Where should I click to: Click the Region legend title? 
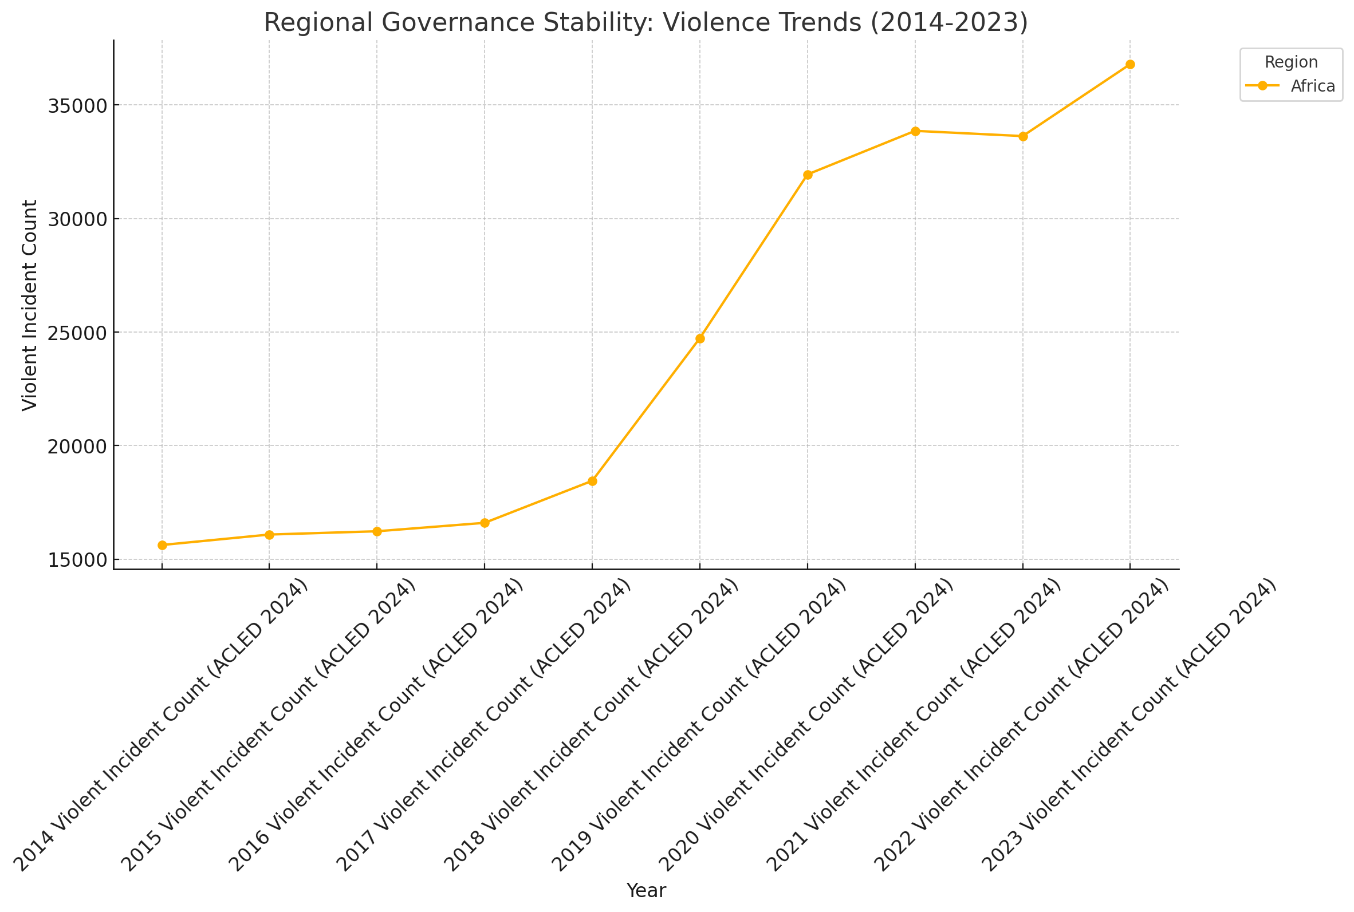pyautogui.click(x=1290, y=62)
